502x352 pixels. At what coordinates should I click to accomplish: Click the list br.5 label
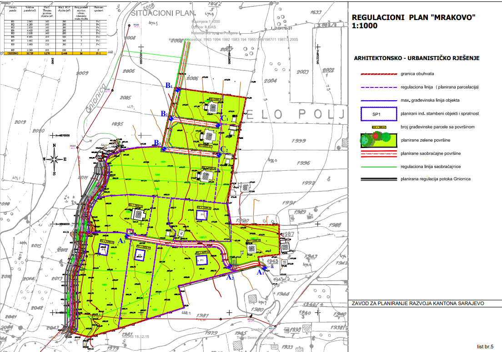pyautogui.click(x=484, y=346)
